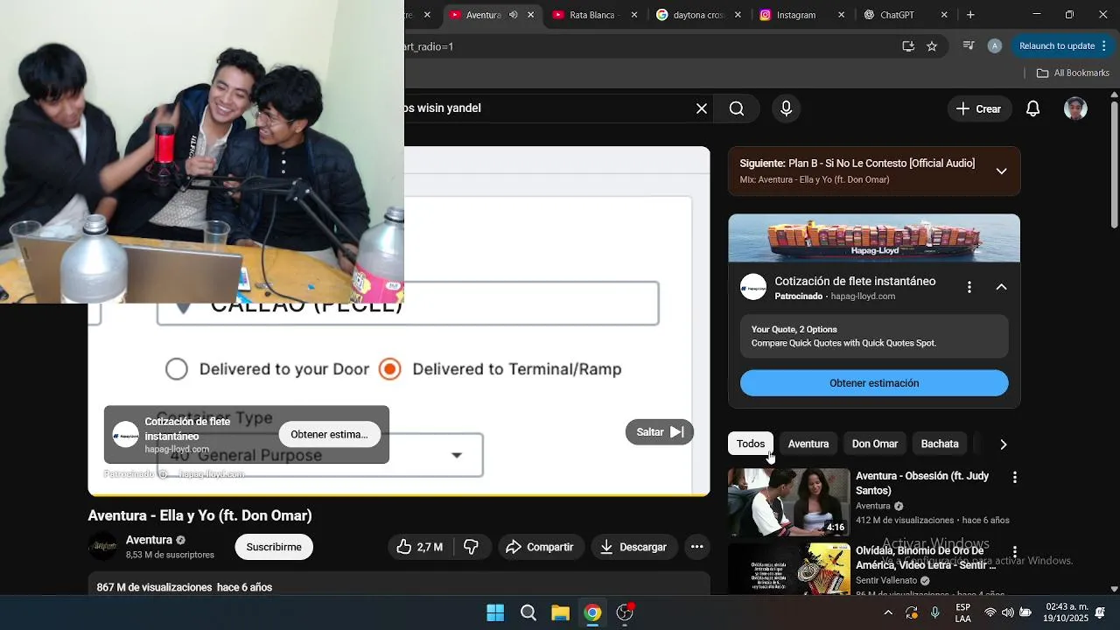Screen dimensions: 1120x630
Task: Switch to the Rata Blanca tab
Action: [x=593, y=15]
